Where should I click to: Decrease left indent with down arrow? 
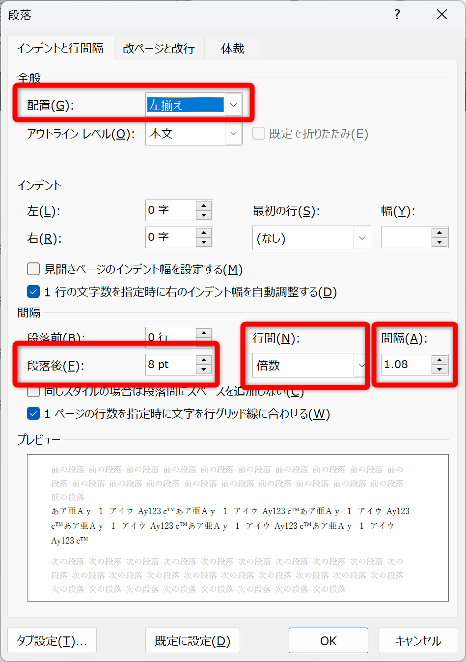pyautogui.click(x=204, y=215)
